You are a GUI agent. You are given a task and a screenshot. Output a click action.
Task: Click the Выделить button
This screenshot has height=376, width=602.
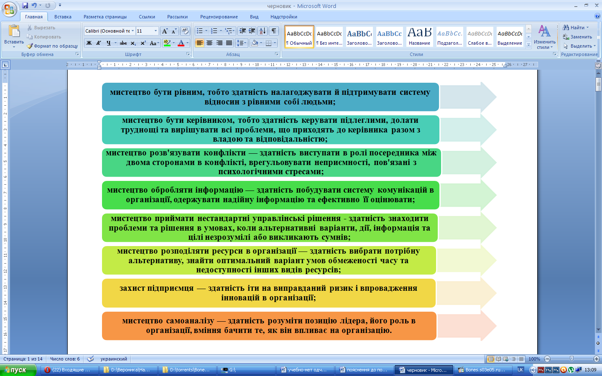pos(579,46)
